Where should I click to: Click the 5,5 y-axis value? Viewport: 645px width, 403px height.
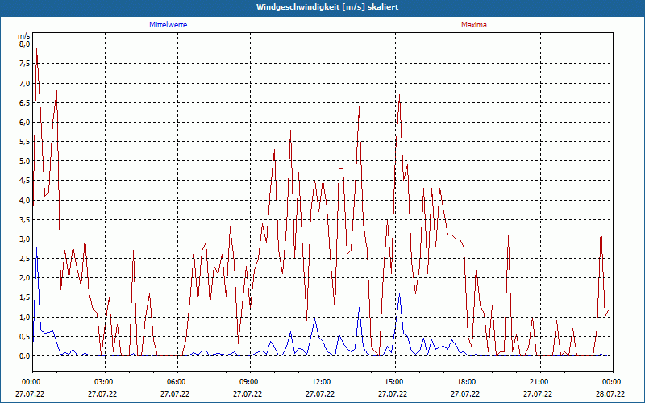click(24, 142)
